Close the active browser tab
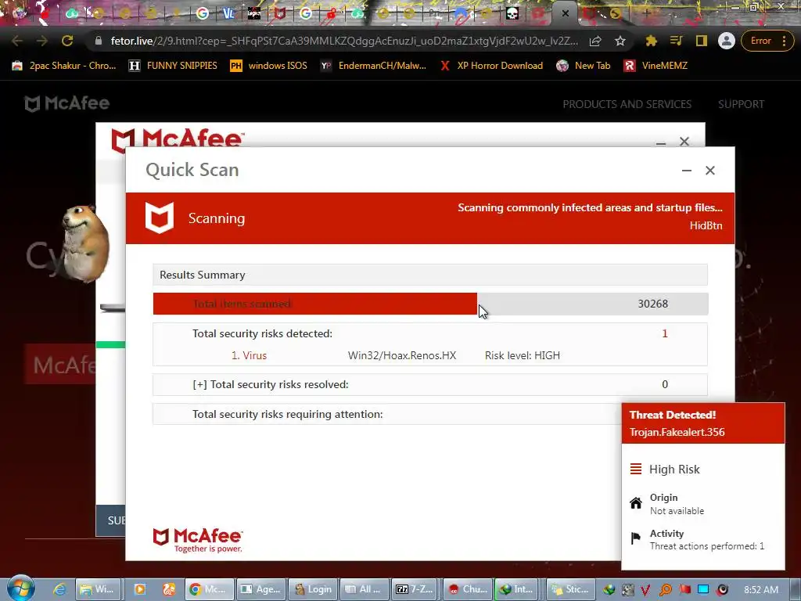801x601 pixels. pos(565,14)
